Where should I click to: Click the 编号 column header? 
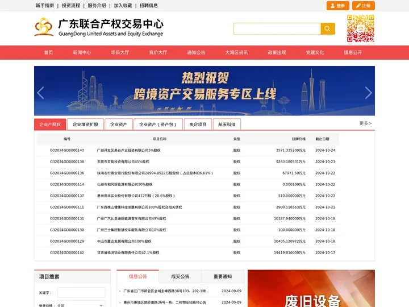coord(67,139)
